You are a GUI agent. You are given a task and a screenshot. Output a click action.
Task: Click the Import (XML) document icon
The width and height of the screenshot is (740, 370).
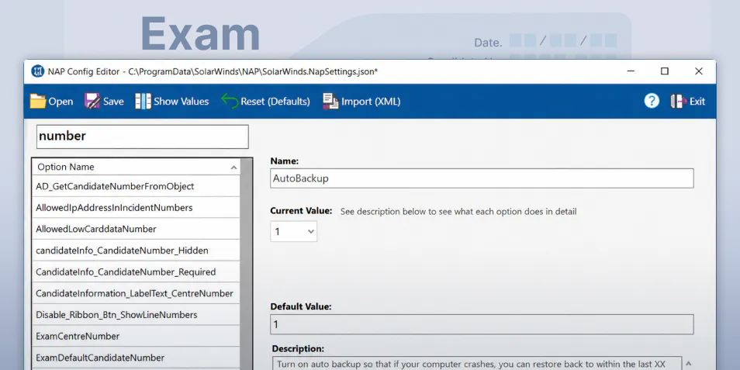[330, 101]
